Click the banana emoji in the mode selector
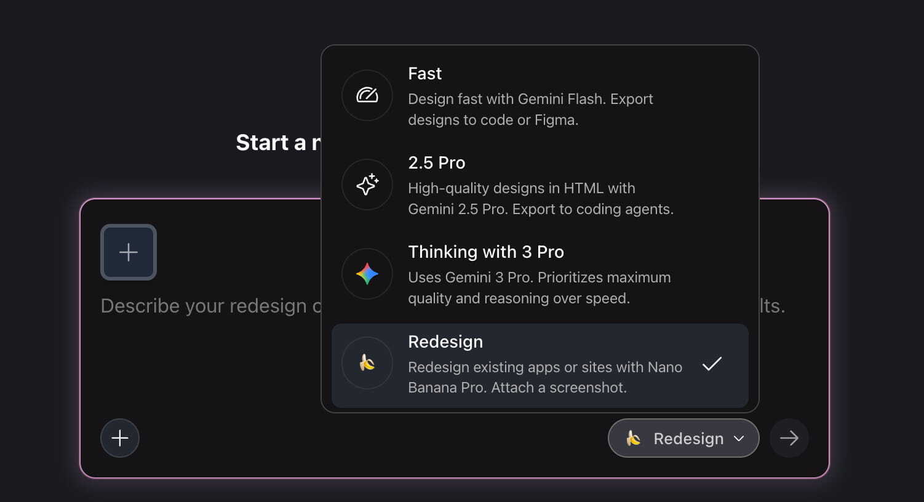The height and width of the screenshot is (502, 924). (634, 438)
